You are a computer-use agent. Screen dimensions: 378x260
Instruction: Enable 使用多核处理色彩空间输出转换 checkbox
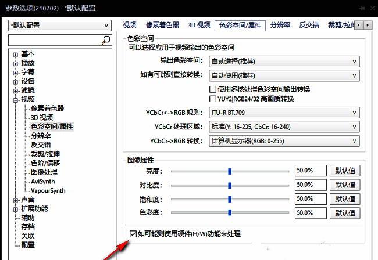pyautogui.click(x=213, y=89)
